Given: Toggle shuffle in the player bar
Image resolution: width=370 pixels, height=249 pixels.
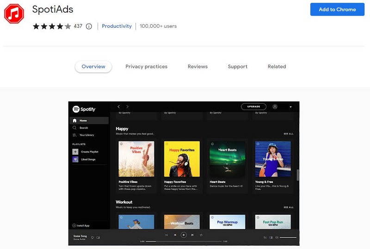Looking at the screenshot, I should pos(166,235).
